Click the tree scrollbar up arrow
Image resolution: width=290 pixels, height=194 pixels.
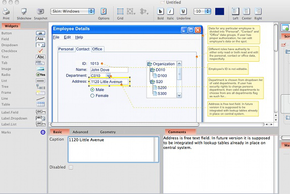[179, 64]
